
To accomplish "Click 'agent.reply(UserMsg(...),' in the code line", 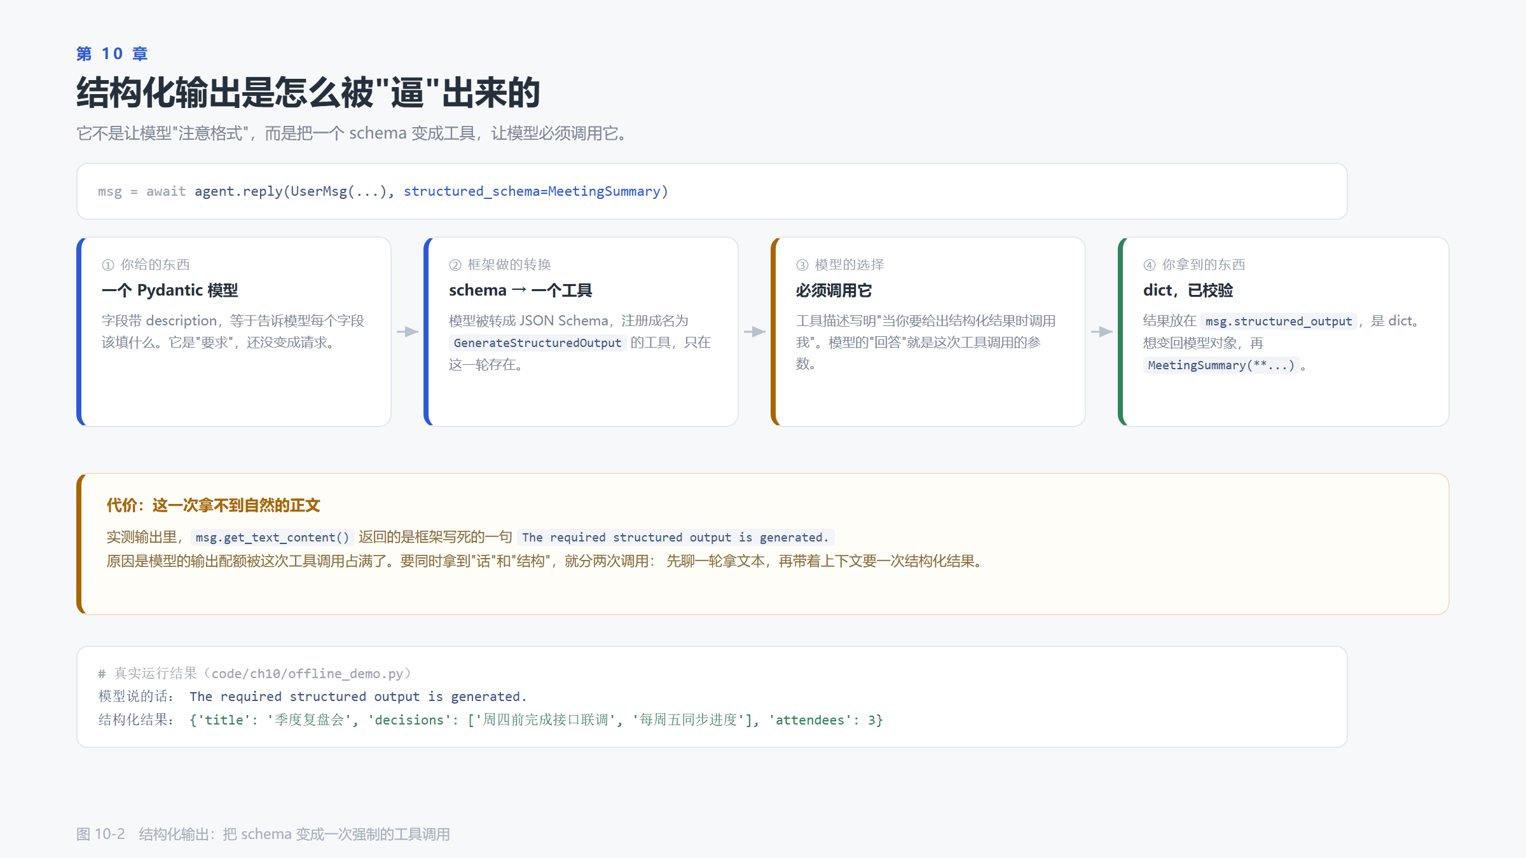I will click(294, 191).
